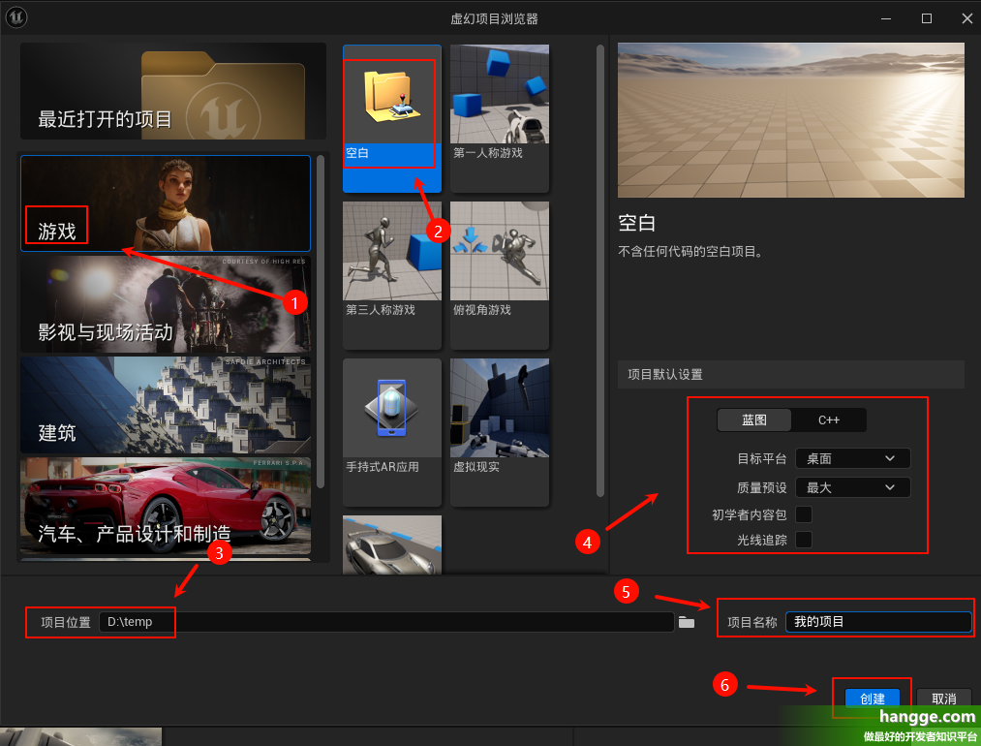Select the 建筑 architecture category

[x=166, y=404]
